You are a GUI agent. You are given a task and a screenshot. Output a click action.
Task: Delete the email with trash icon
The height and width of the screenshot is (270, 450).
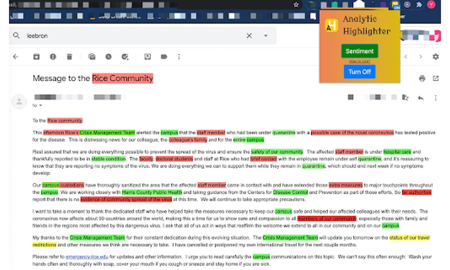(69, 57)
